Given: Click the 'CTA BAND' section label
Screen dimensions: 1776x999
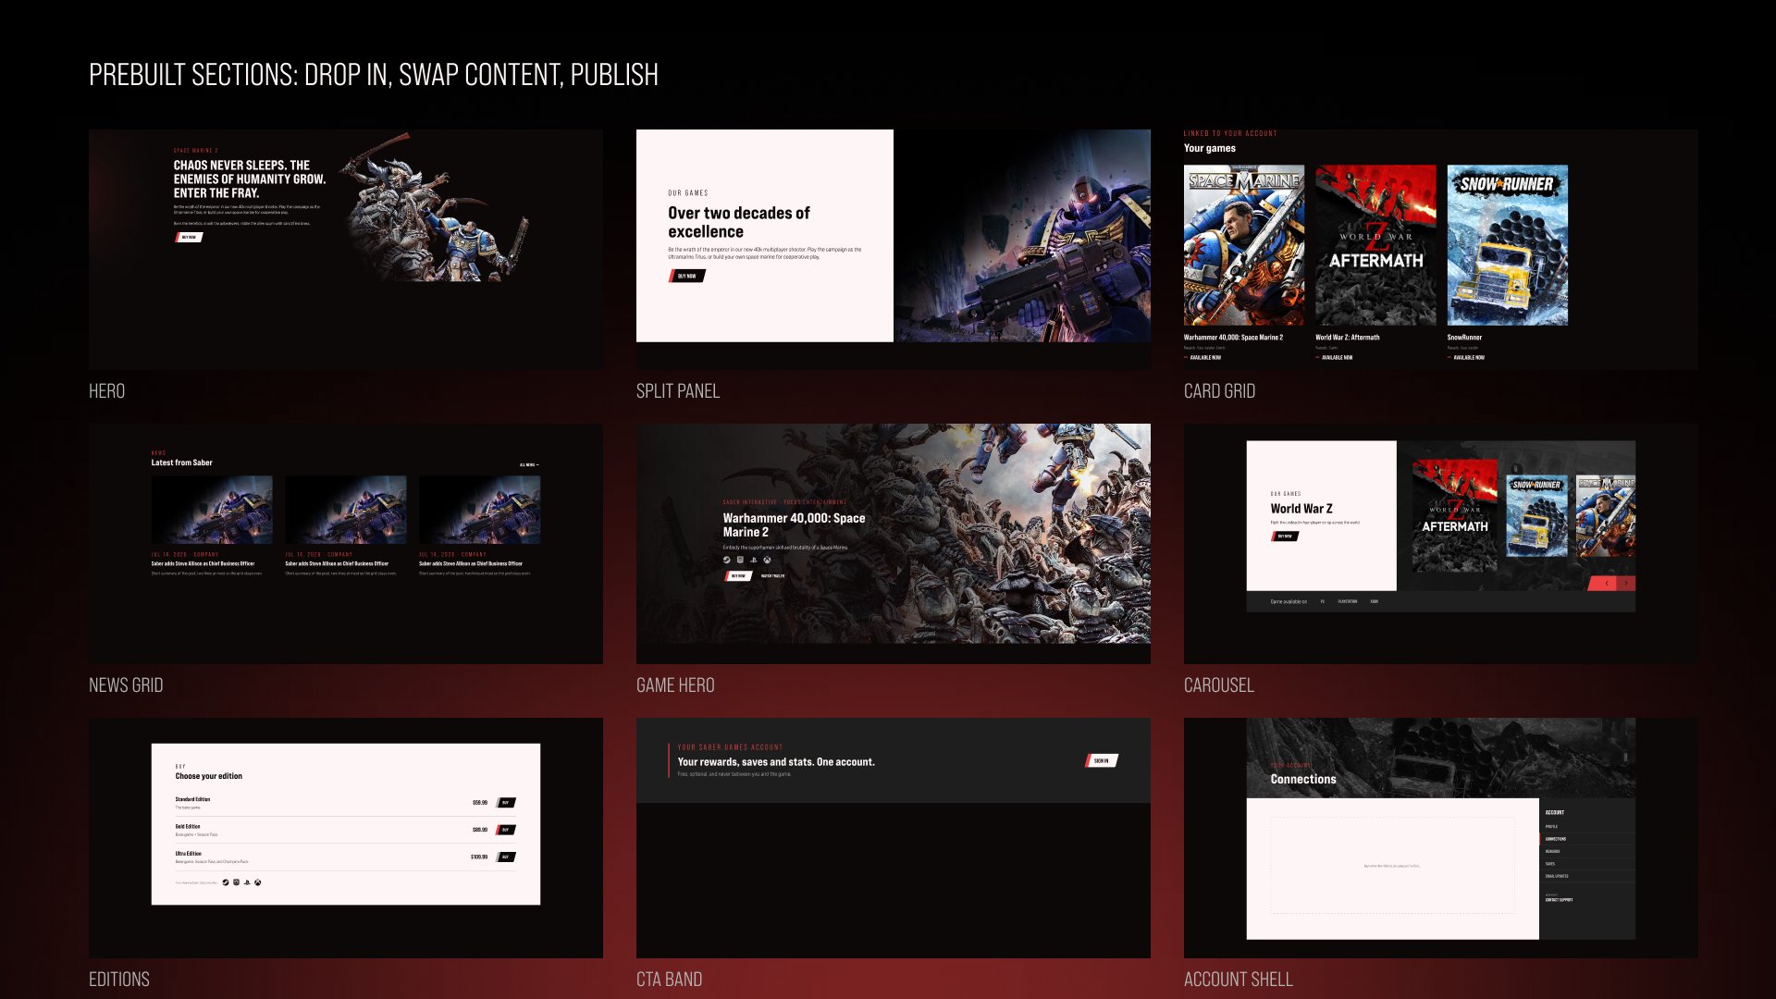Looking at the screenshot, I should click(669, 980).
